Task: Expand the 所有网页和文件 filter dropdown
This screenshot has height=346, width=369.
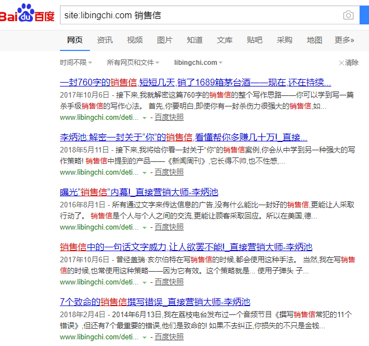Action: click(x=133, y=63)
